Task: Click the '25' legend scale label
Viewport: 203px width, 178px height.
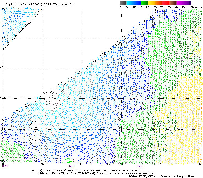Action: tap(155, 7)
